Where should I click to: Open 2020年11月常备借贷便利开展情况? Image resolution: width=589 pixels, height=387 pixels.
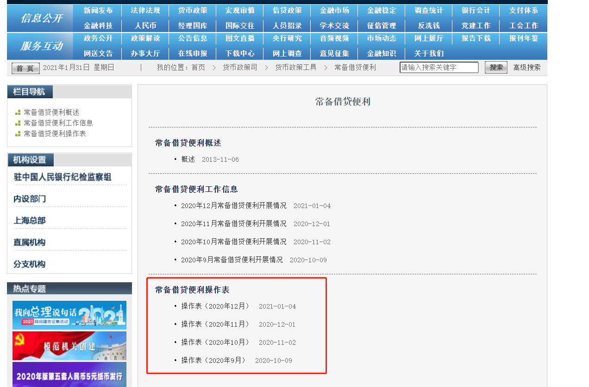pos(233,223)
